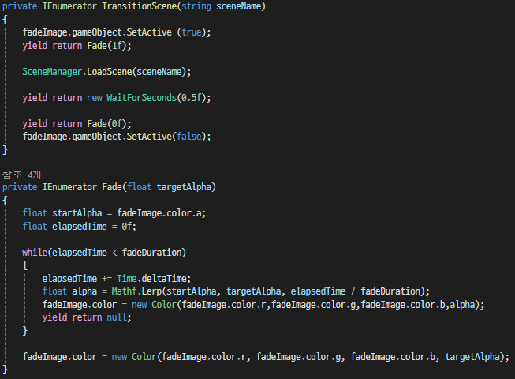The height and width of the screenshot is (379, 515).
Task: Click the 'alpha' variable in 'float alpha ='
Action: tap(84, 291)
